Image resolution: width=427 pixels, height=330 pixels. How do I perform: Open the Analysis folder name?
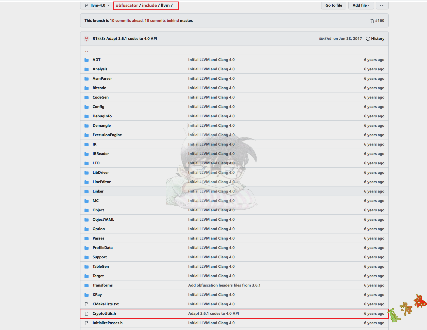[100, 69]
